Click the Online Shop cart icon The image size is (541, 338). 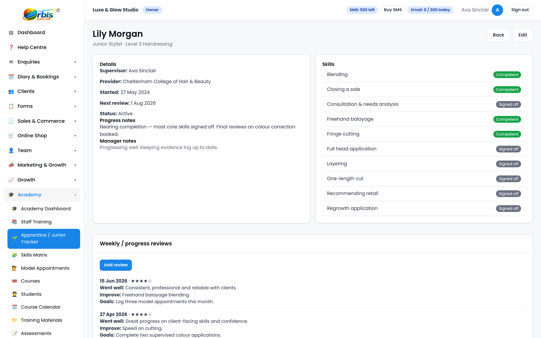click(x=11, y=136)
